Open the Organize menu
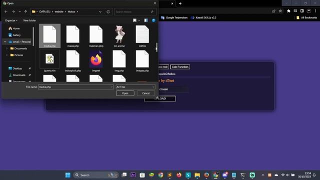Screen dimensions: 320x180 (x=11, y=20)
